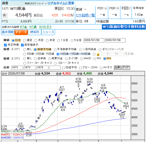Toggle 高安値表示 checkbox
Image resolution: width=146 pixels, height=142 pixels.
22,45
